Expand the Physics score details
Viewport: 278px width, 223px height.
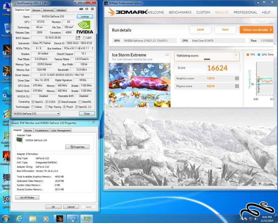[237, 86]
